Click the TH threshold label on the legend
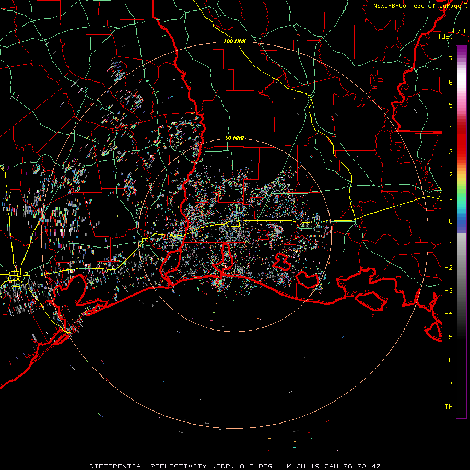The image size is (470, 470). pyautogui.click(x=449, y=407)
